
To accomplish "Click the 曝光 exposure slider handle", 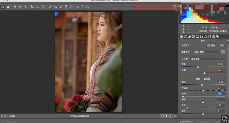I will point(202,85).
